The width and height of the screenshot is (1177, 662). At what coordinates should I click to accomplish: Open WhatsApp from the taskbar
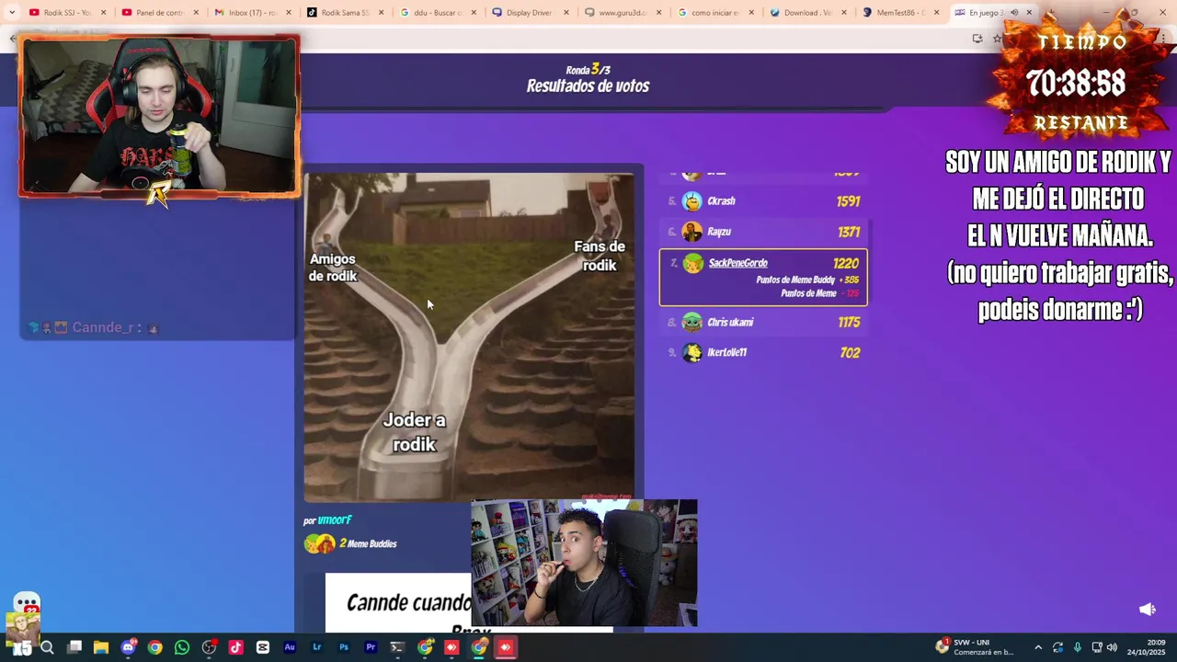coord(182,647)
